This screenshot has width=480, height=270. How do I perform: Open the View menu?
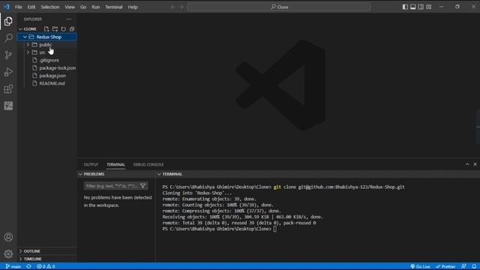point(70,7)
